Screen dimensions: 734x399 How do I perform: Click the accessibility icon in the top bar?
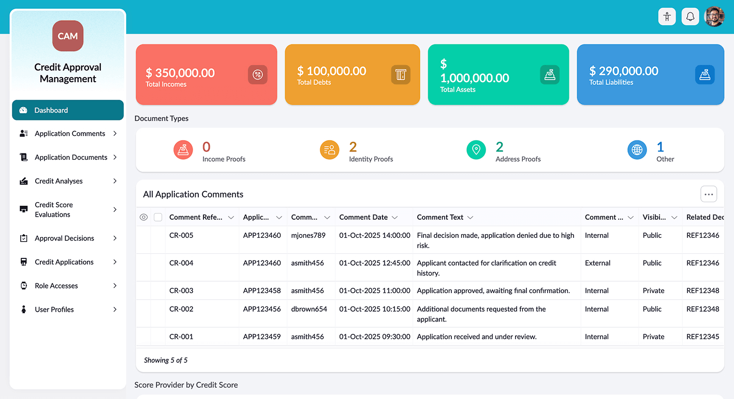(667, 16)
